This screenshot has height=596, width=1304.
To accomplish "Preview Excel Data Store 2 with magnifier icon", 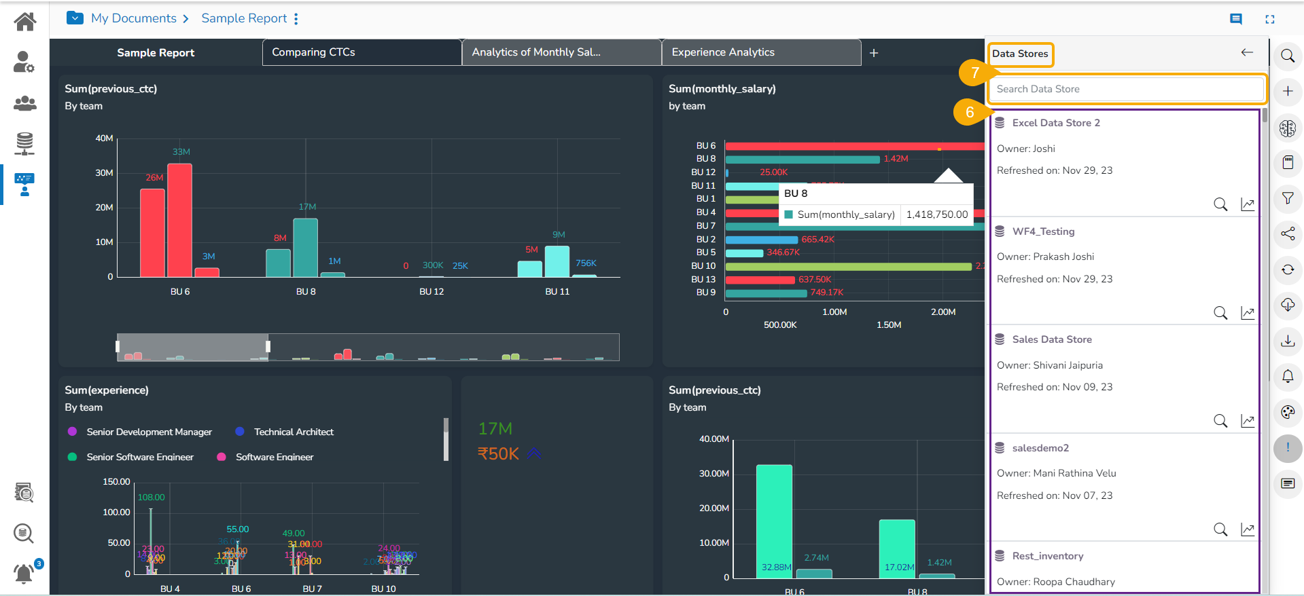I will [x=1220, y=204].
